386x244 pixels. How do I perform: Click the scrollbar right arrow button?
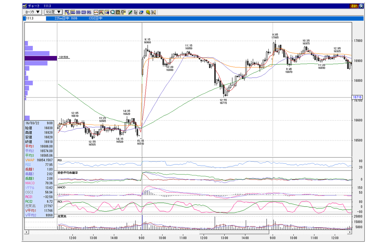click(x=350, y=232)
